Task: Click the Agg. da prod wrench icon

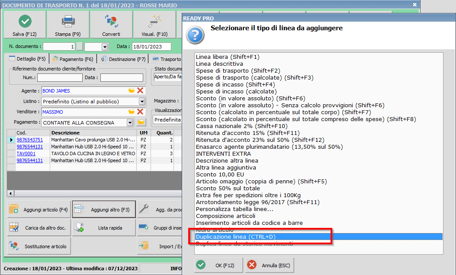Action: point(144,209)
